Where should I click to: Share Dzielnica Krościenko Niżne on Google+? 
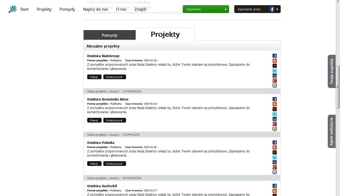pos(275,124)
